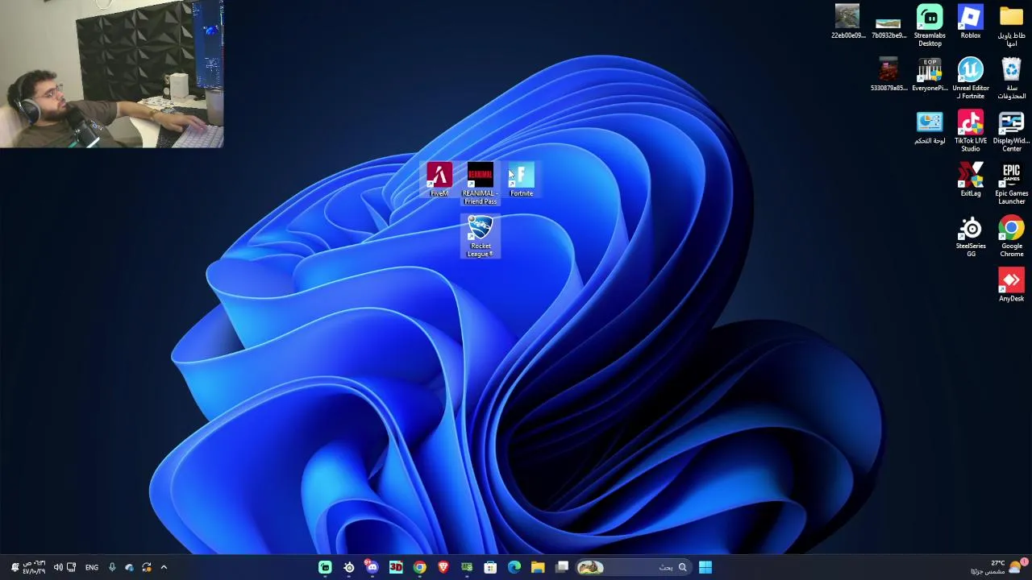Select the Roblox desktop shortcut

coord(971,22)
